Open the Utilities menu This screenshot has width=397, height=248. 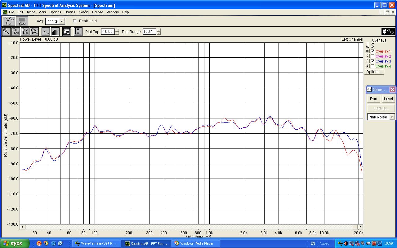[70, 12]
